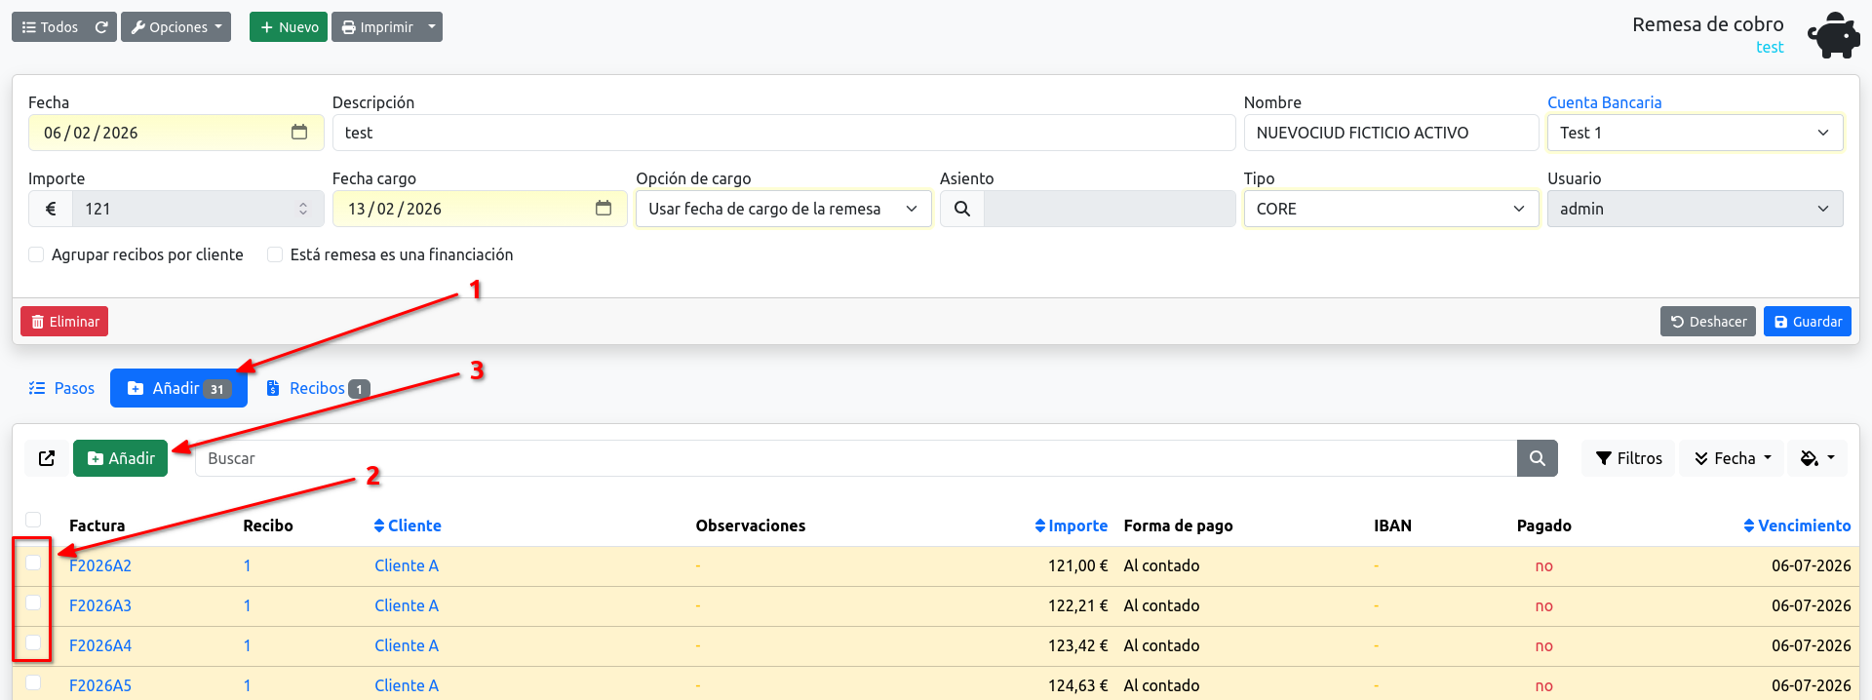Check the checkbox for invoice F2026A2
Viewport: 1872px width, 700px height.
click(33, 563)
